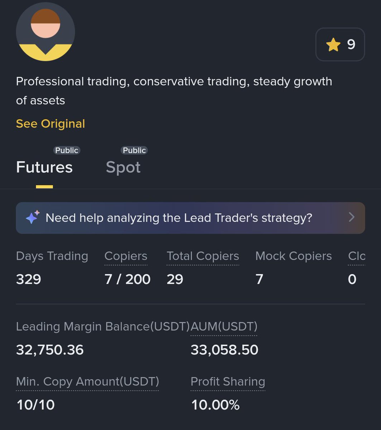This screenshot has height=430, width=381.
Task: Open the star rating badge showing 9
Action: point(340,45)
